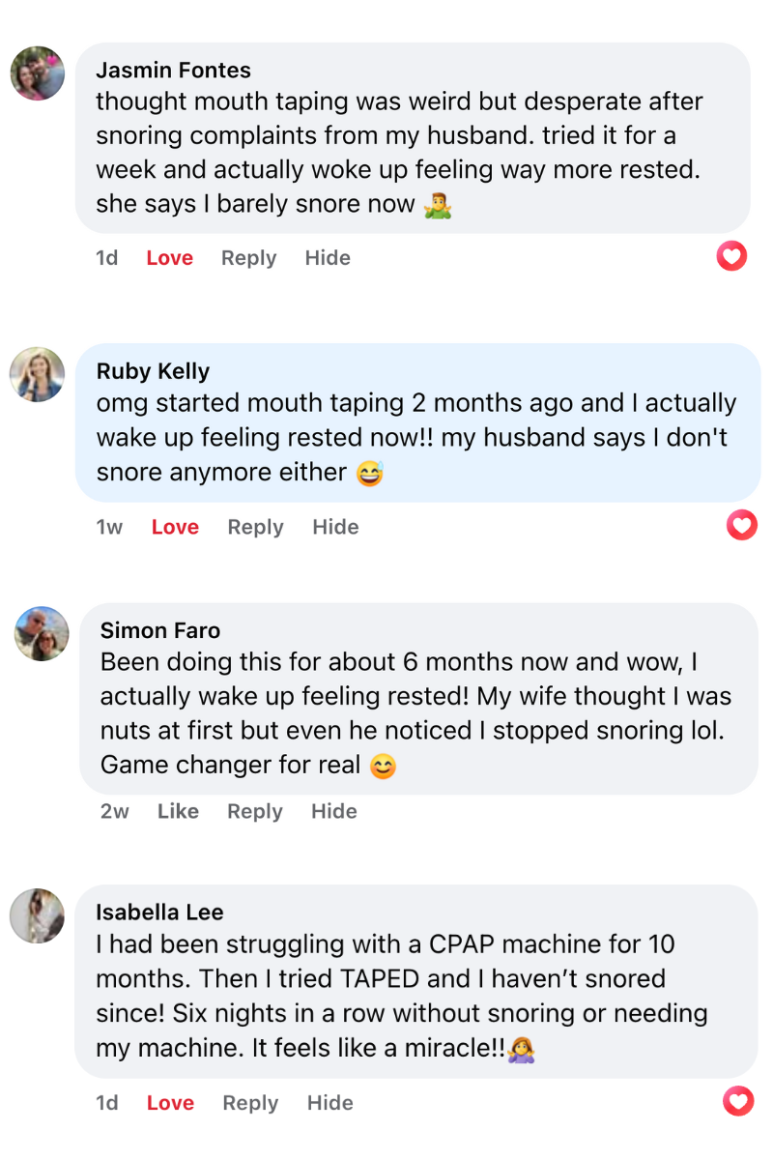The width and height of the screenshot is (773, 1160).
Task: Open Jasmin Fontes' profile picture
Action: point(38,73)
